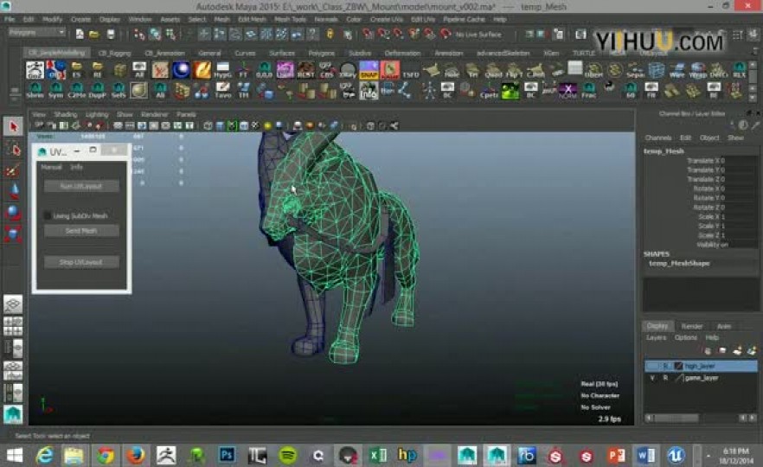Viewport: 763px width, 467px height.
Task: Open the Mesh Tools menu
Action: (x=290, y=19)
